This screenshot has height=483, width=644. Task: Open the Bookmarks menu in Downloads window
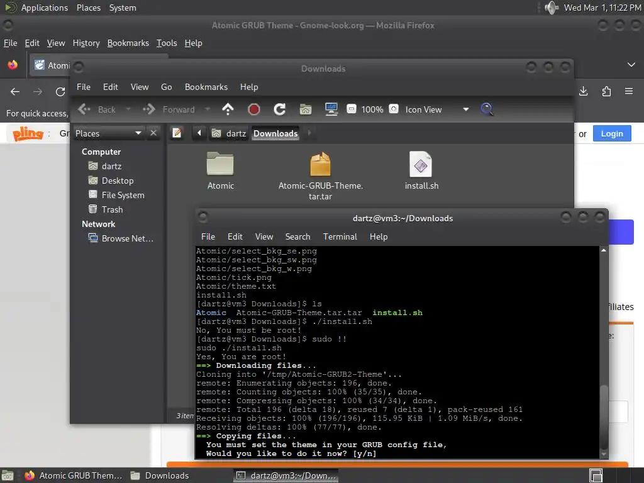click(206, 87)
